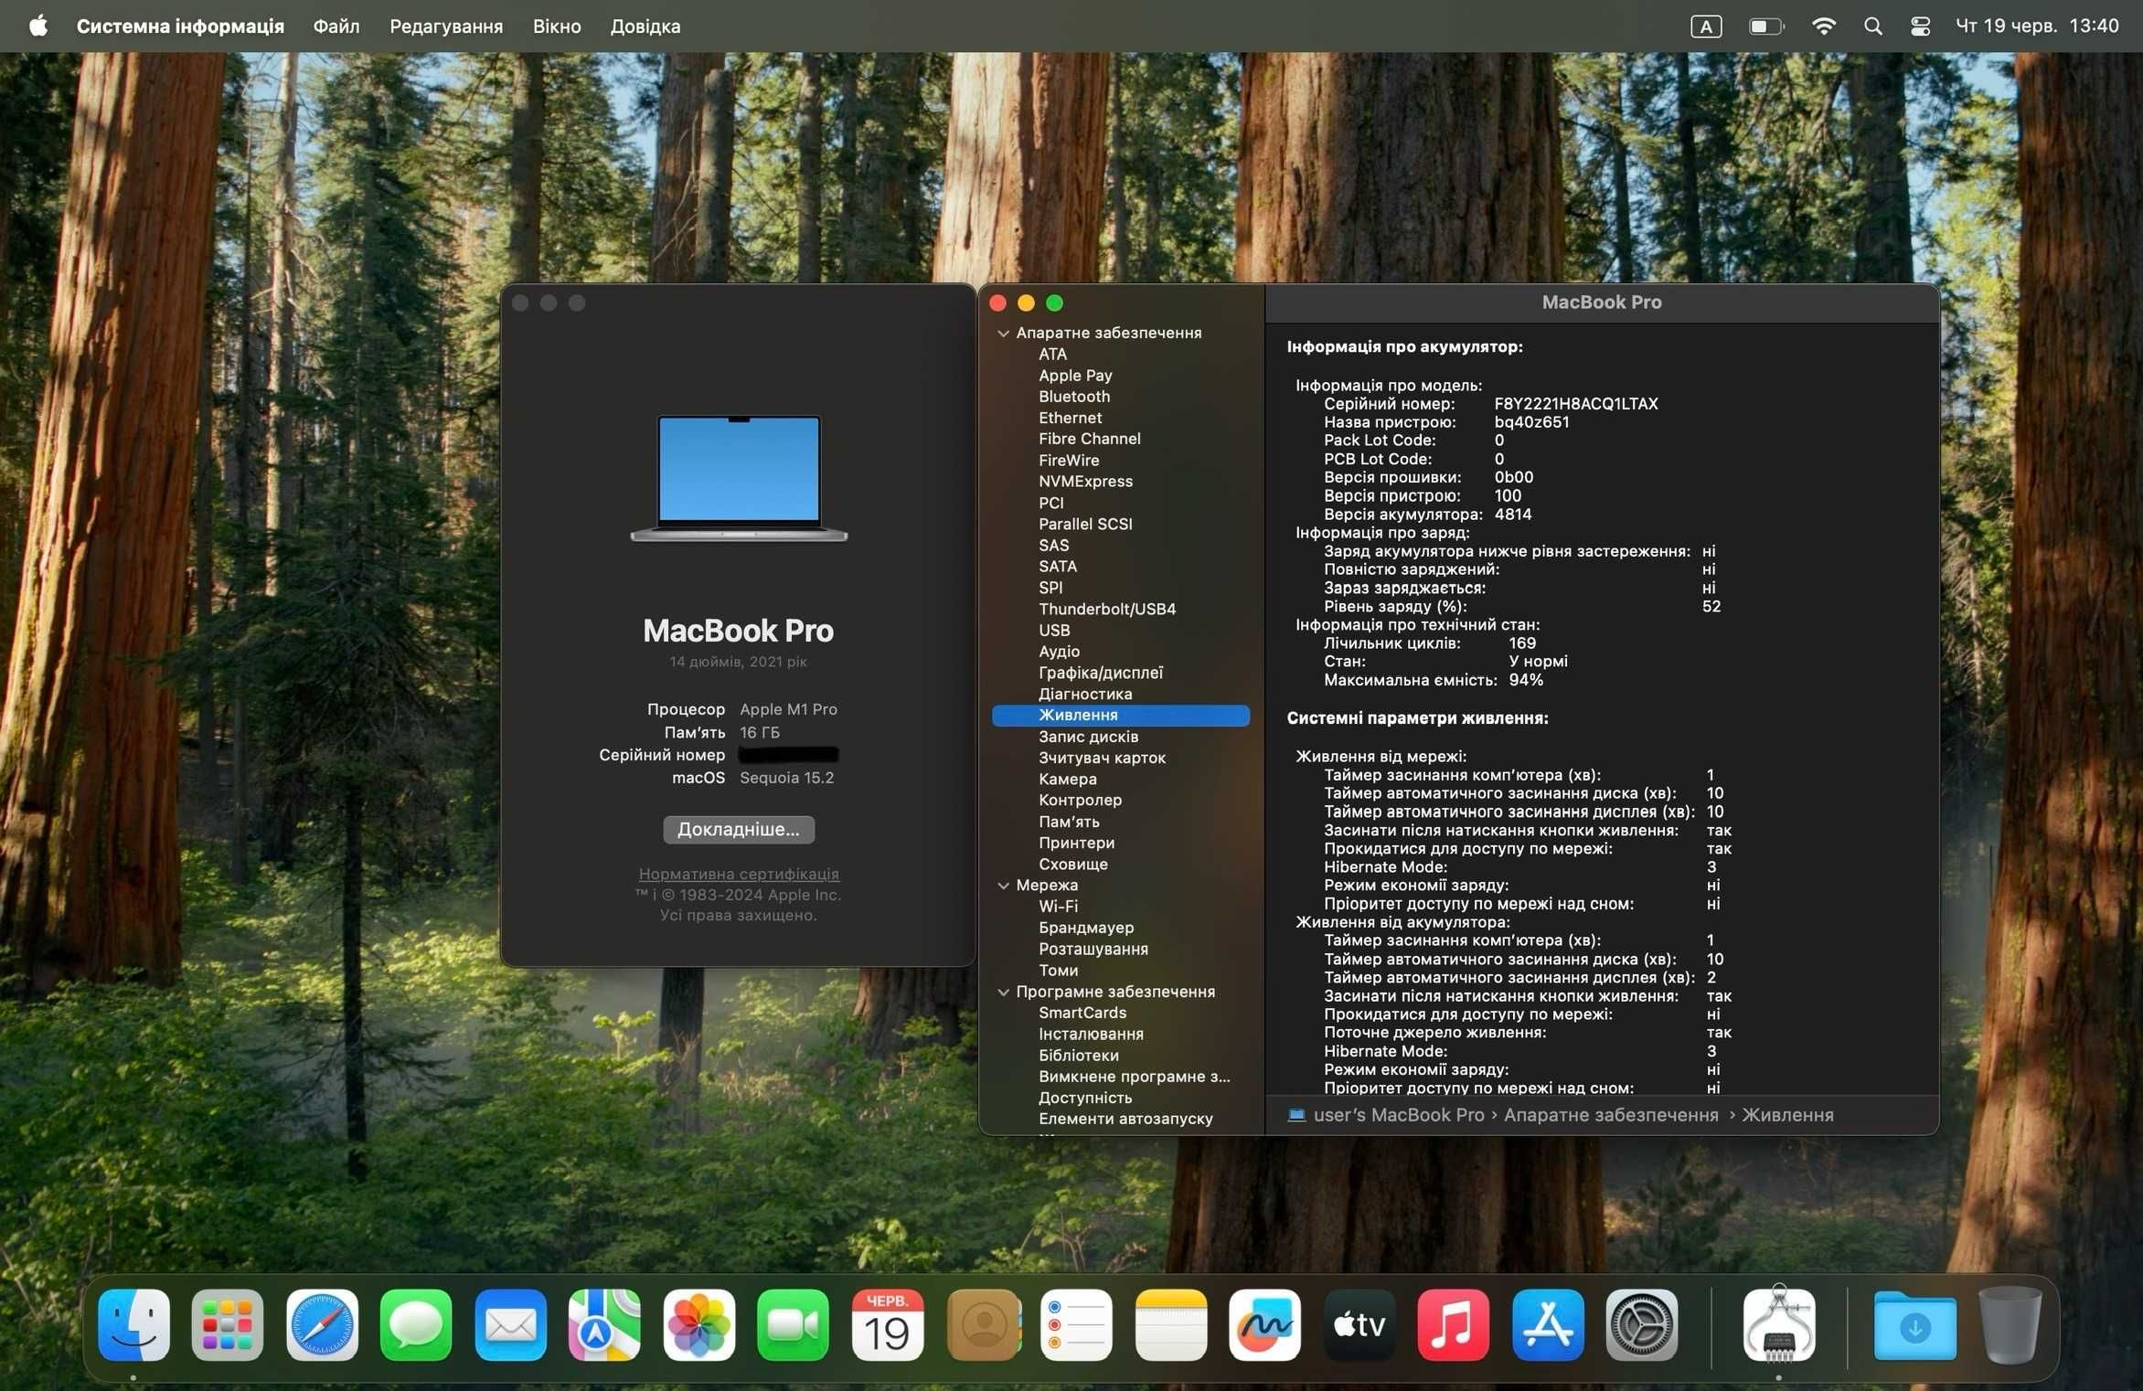This screenshot has height=1391, width=2143.
Task: Open Spotlight search in menu bar
Action: tap(1872, 27)
